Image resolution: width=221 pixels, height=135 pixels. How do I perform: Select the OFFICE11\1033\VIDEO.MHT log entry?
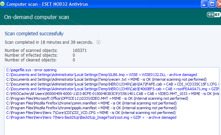[x=97, y=99]
